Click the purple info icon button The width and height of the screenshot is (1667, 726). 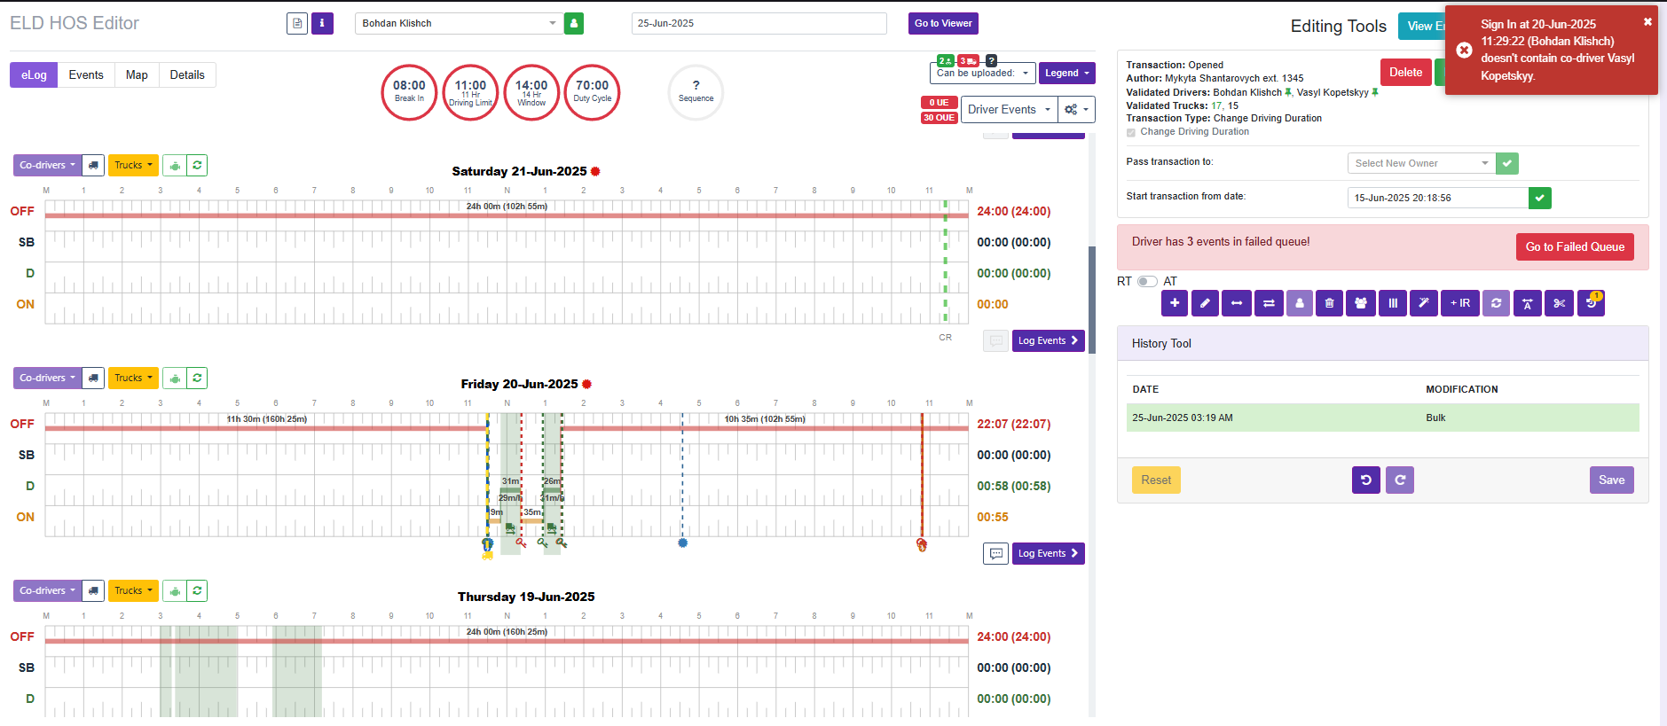pyautogui.click(x=322, y=23)
